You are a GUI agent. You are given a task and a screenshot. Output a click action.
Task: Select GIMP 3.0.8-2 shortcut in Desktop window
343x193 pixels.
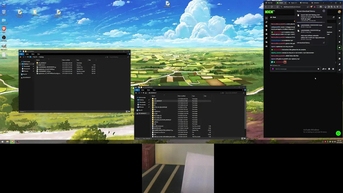pos(42,65)
